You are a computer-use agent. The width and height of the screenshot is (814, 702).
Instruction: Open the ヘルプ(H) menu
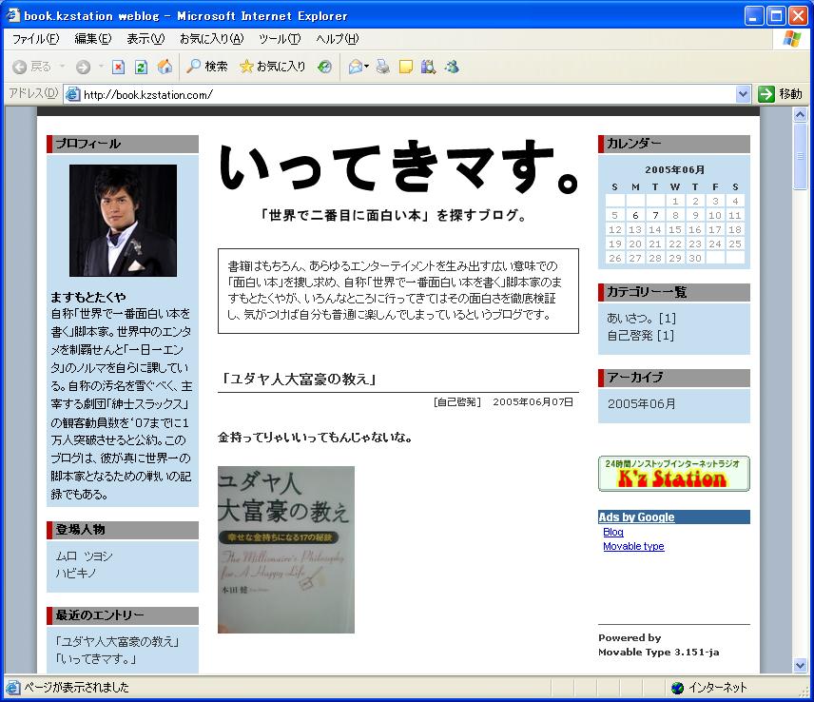(337, 39)
